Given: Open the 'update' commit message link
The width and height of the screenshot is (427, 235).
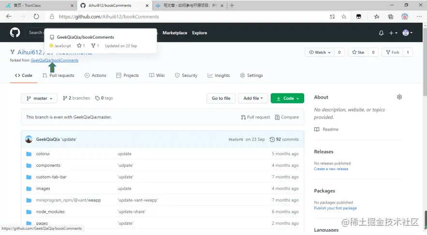Looking at the screenshot, I should click(x=69, y=139).
